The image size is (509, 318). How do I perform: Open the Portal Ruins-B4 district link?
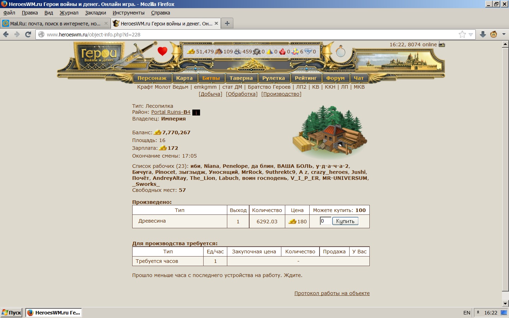(x=171, y=112)
